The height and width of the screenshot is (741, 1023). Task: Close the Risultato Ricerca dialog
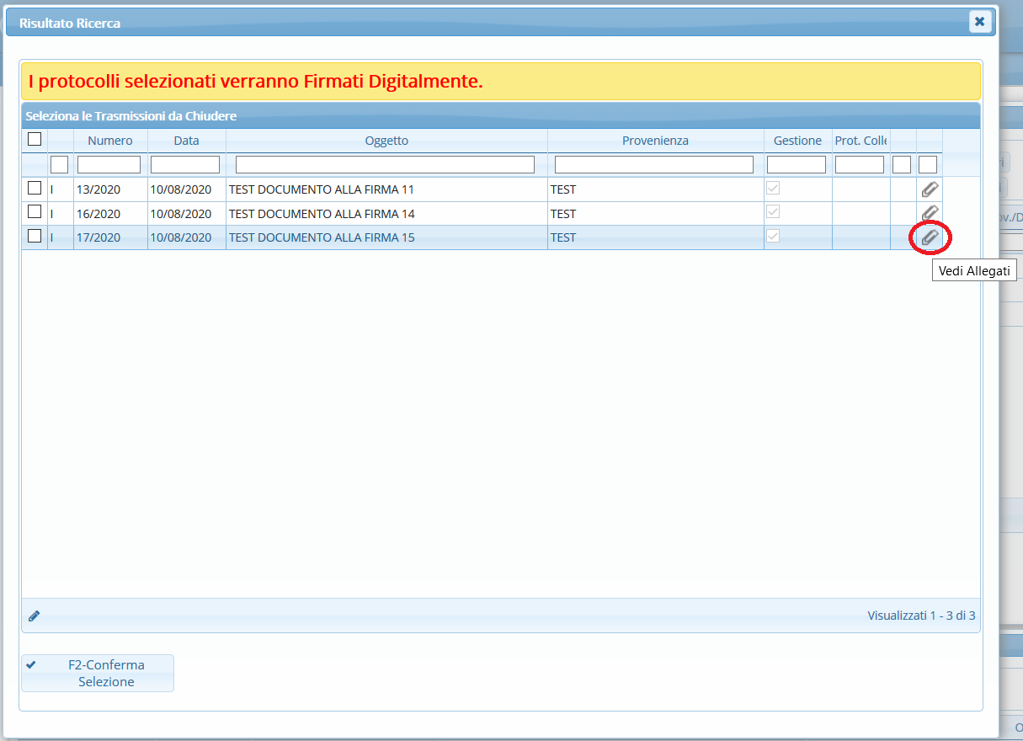coord(978,22)
